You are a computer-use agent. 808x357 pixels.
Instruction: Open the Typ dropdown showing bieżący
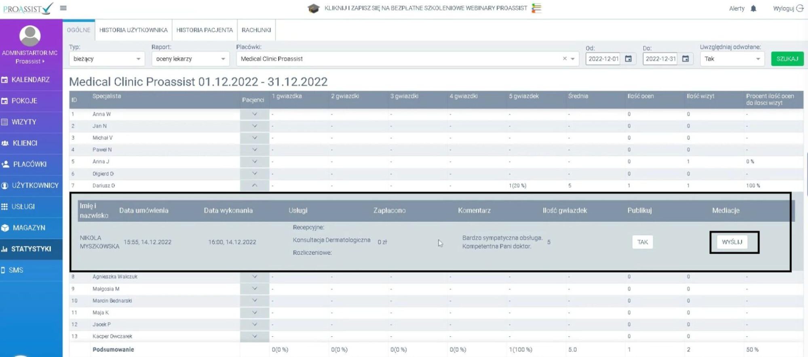coord(107,59)
